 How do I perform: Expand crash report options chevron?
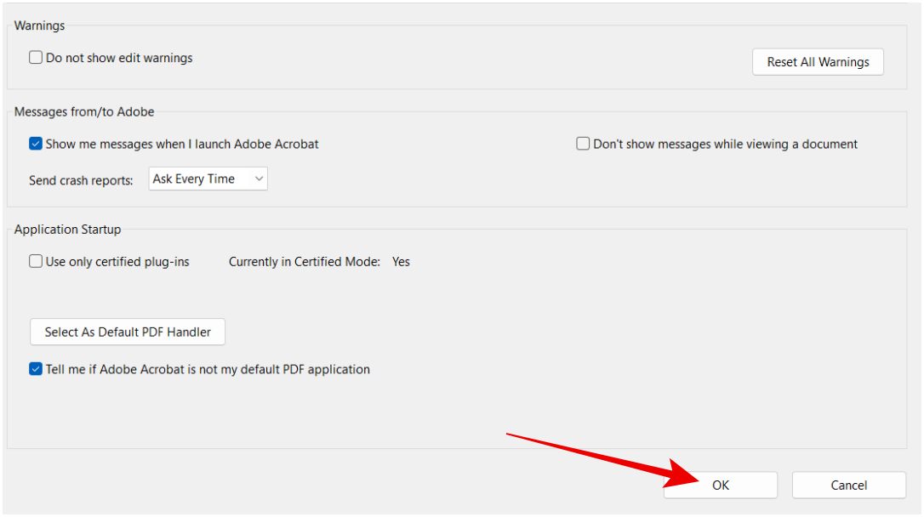[257, 179]
